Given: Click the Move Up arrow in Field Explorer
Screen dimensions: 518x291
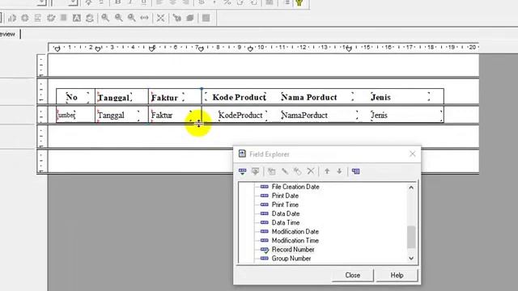Looking at the screenshot, I should 327,171.
